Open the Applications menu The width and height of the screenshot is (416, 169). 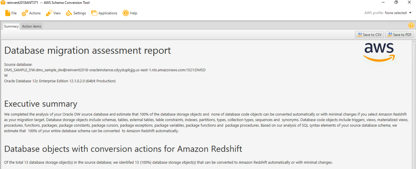[x=104, y=13]
